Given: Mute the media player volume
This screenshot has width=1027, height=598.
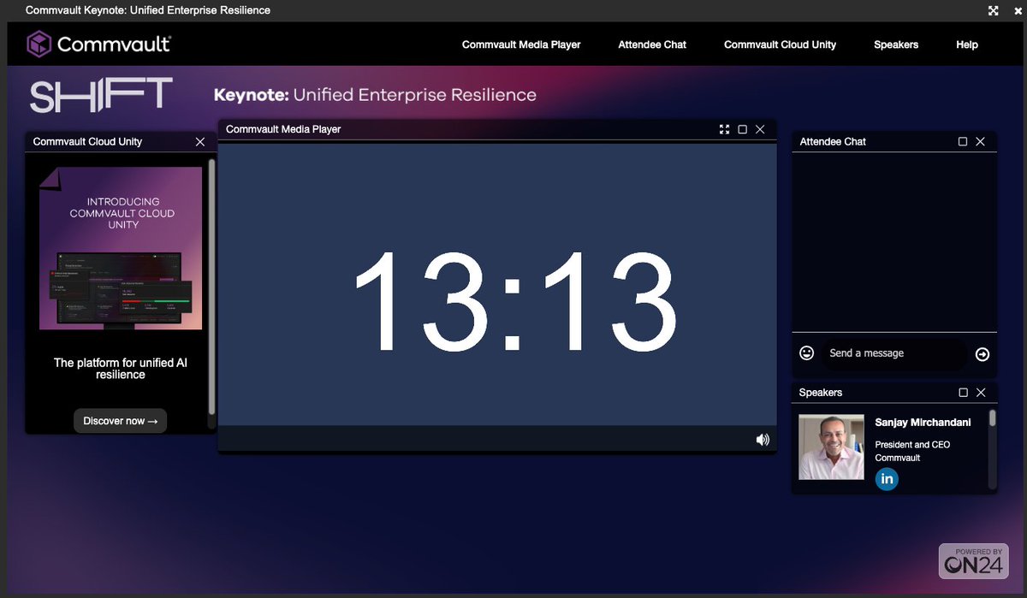Looking at the screenshot, I should click(763, 440).
